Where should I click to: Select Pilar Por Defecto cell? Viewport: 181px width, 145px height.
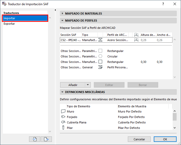tap(129, 128)
